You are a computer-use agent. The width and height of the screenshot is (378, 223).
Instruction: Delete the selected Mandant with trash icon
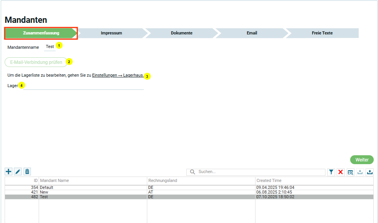(x=27, y=172)
